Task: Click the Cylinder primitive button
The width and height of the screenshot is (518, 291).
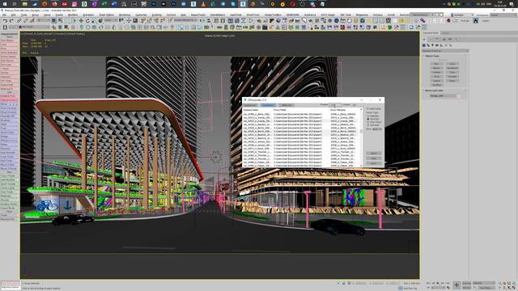Action: pos(437,72)
